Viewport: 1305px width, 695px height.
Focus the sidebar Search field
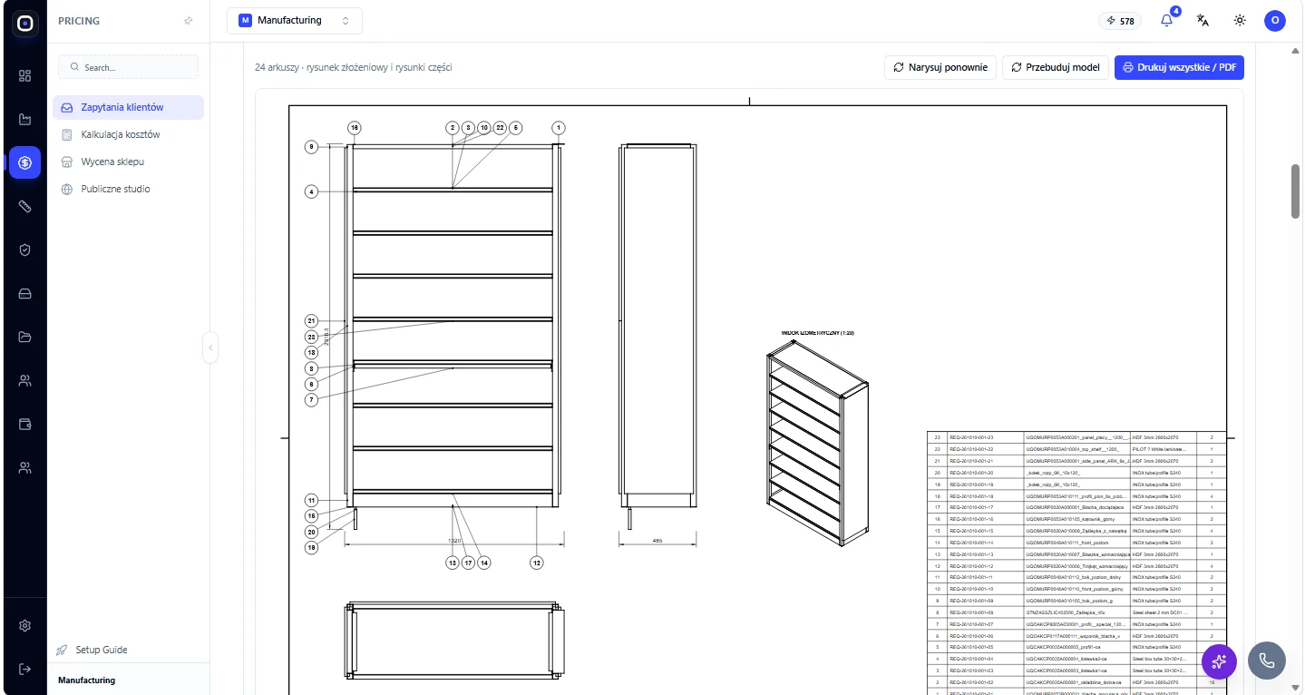(128, 67)
